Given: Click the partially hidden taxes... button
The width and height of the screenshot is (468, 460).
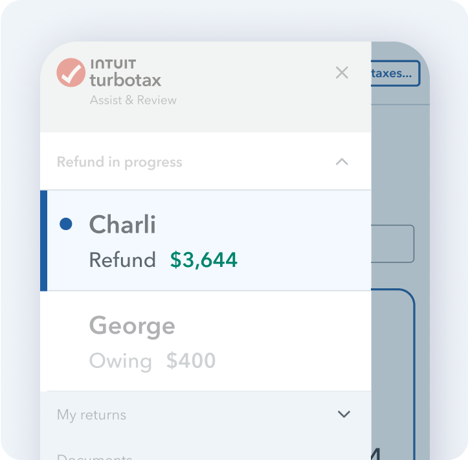Looking at the screenshot, I should click(395, 73).
